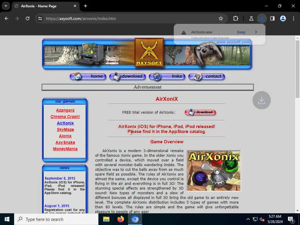Click the Axysoft logo in banner
This screenshot has height=225, width=300.
pyautogui.click(x=149, y=52)
